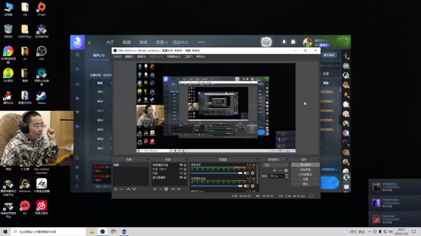Viewport: 421px width, 236px height.
Task: Open OBS 文件(F) menu
Action: 117,57
